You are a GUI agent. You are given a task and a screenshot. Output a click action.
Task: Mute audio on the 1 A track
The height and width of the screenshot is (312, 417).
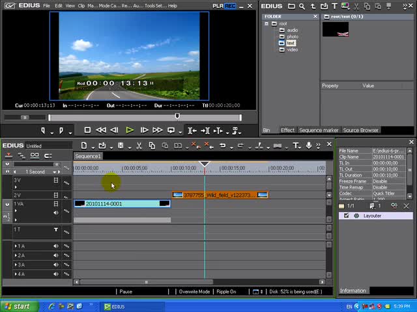point(56,246)
